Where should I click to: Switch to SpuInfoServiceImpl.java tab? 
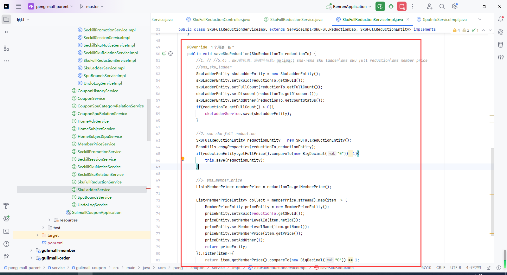[441, 19]
